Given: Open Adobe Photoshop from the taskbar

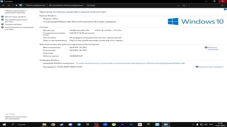Looking at the screenshot, I should coord(131,125).
